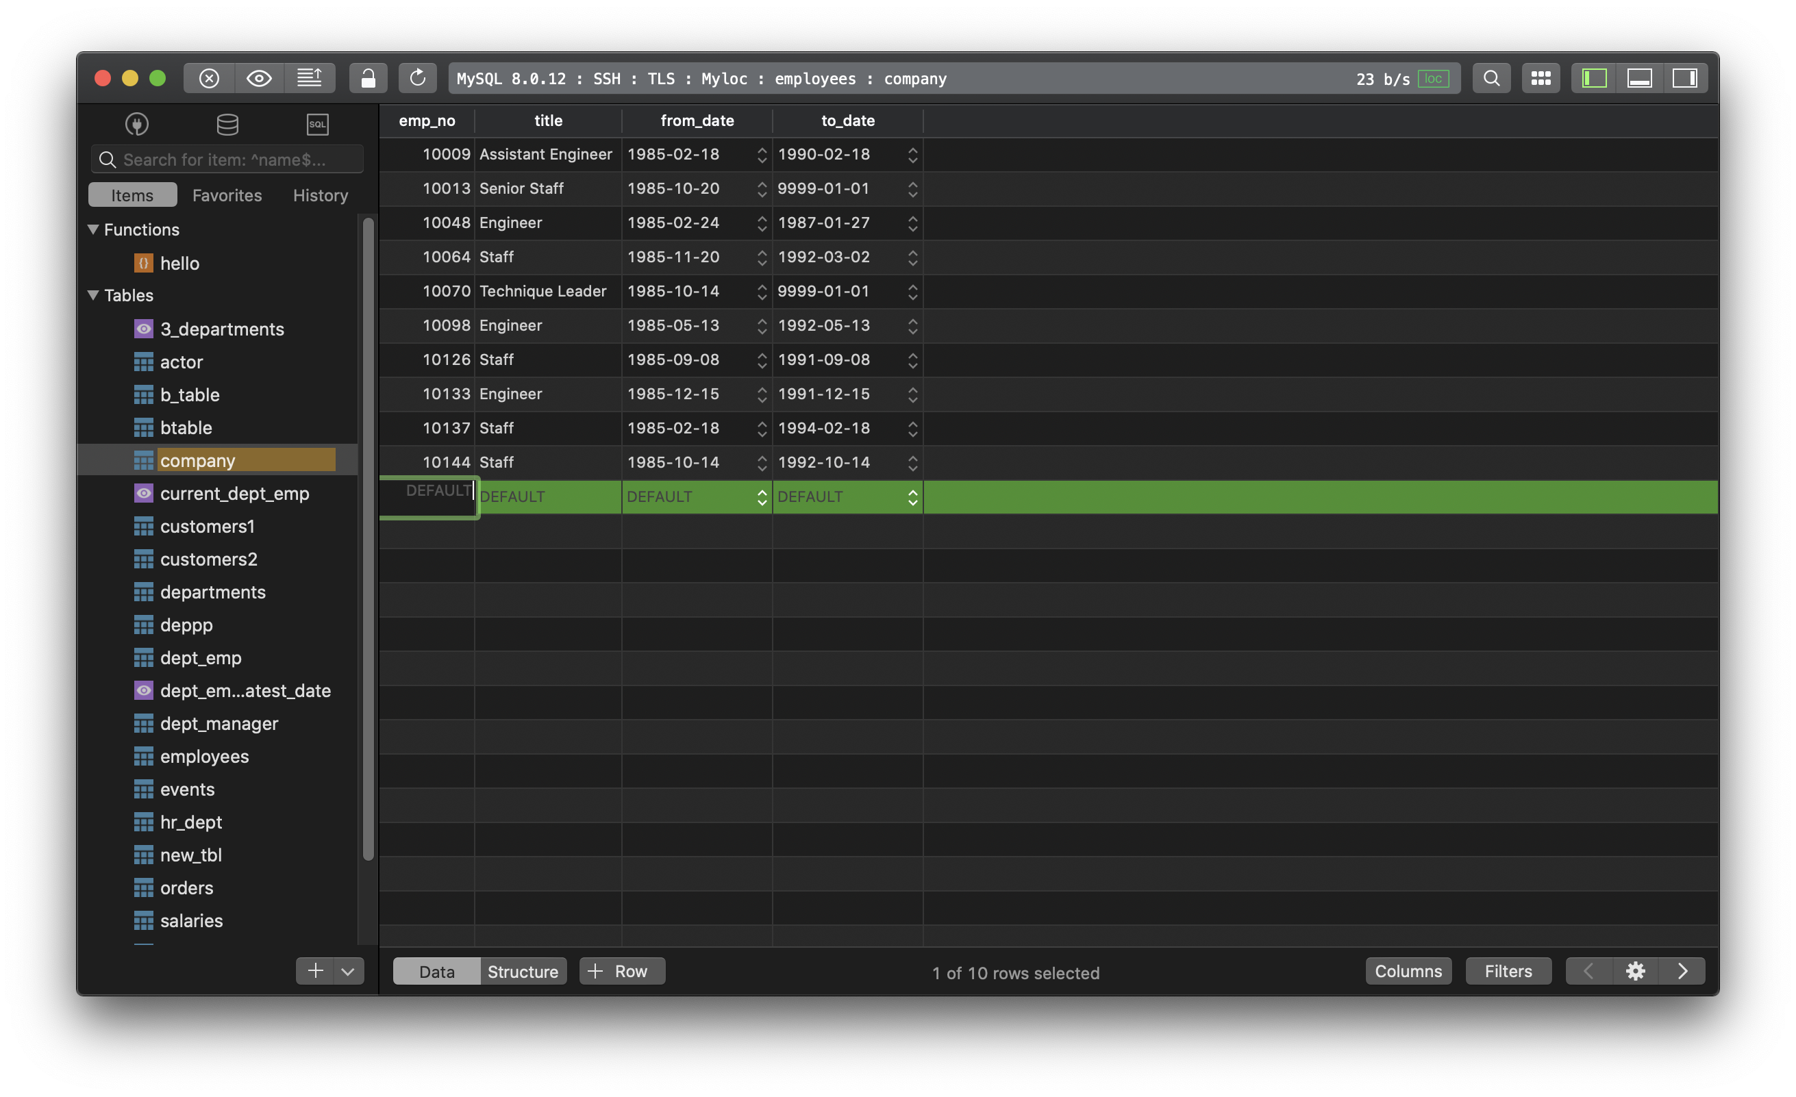1796x1097 pixels.
Task: Select the SQL editor icon in sidebar
Action: click(318, 124)
